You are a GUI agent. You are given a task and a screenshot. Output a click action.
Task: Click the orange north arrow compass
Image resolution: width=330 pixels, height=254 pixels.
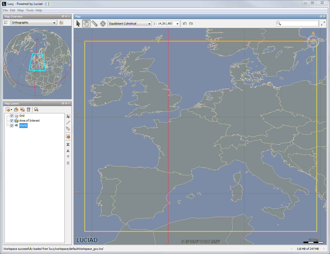[x=313, y=33]
